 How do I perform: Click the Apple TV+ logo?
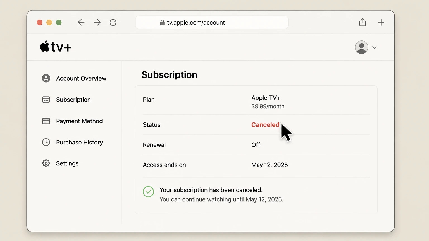[56, 47]
